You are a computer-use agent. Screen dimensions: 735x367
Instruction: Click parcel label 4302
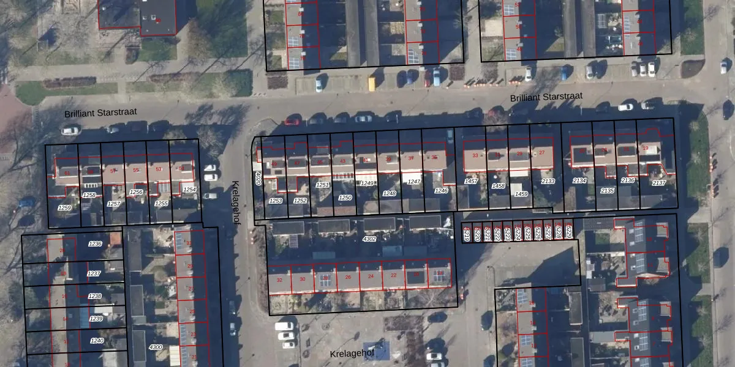(x=369, y=239)
